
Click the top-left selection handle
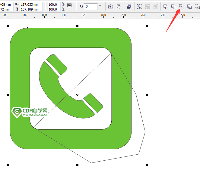click(x=8, y=26)
